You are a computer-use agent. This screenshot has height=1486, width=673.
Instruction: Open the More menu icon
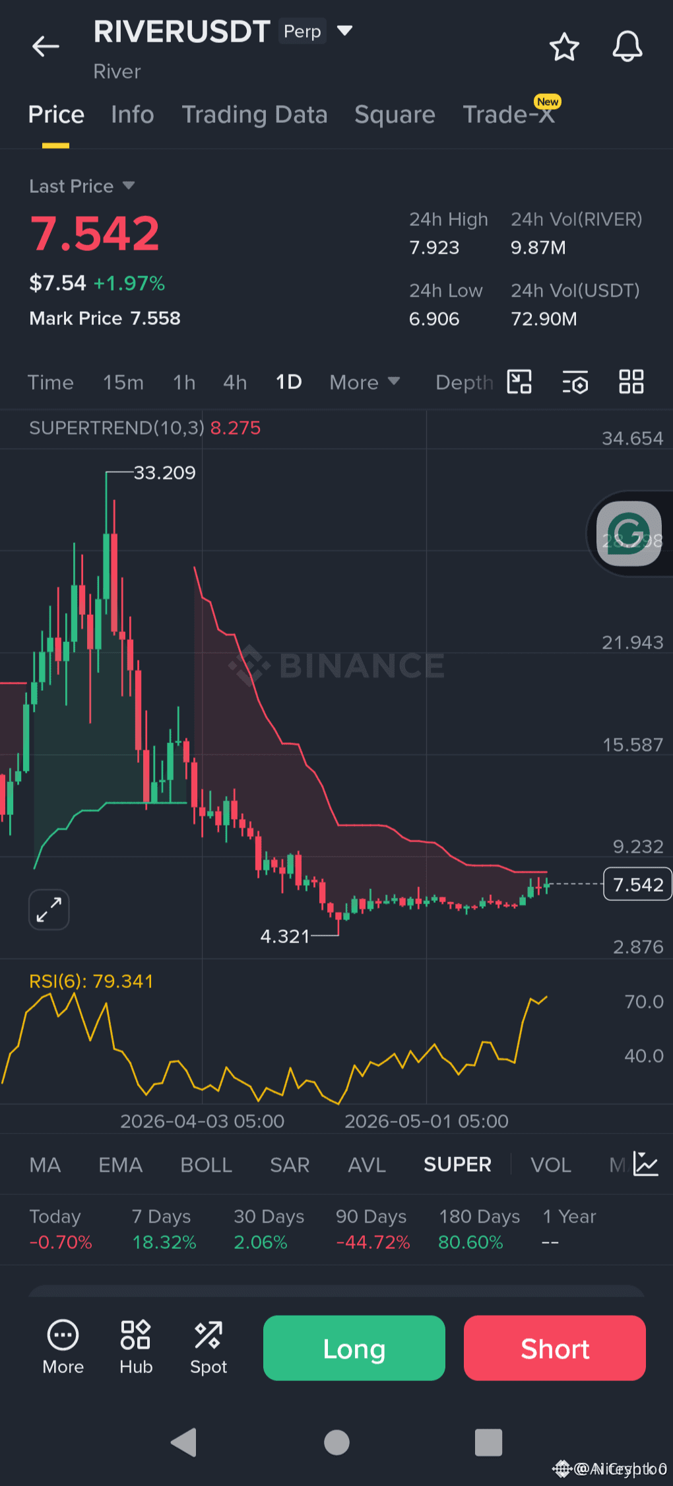point(63,1347)
